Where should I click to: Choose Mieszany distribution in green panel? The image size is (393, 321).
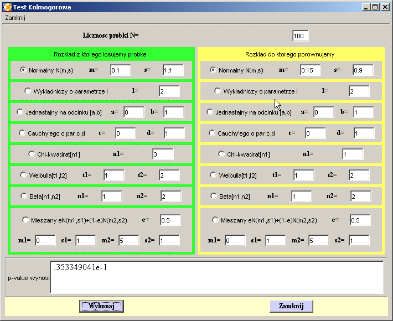click(x=25, y=220)
